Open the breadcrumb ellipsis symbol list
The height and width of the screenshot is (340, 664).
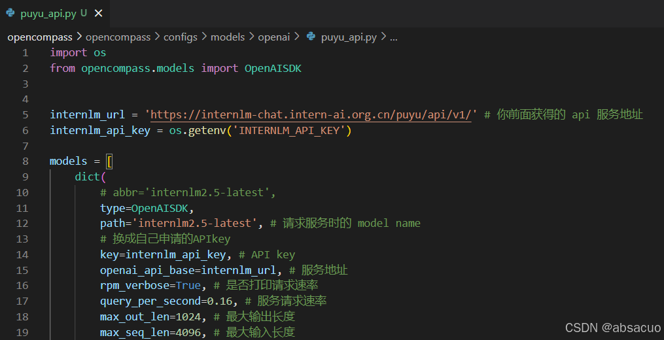(x=393, y=37)
